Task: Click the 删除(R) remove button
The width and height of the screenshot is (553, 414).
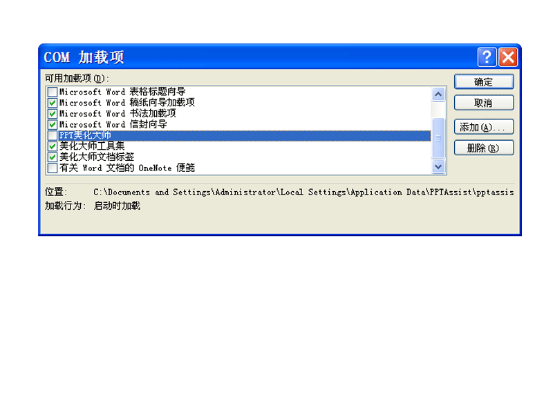Action: point(484,148)
